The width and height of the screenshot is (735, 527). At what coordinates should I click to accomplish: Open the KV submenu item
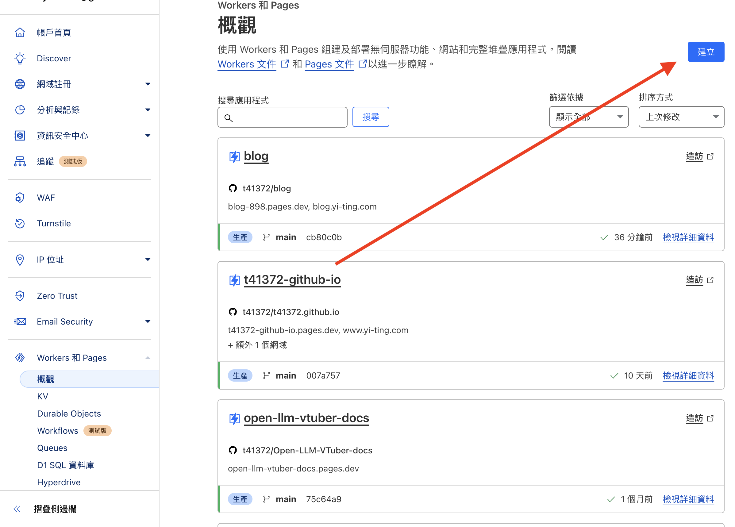click(42, 396)
